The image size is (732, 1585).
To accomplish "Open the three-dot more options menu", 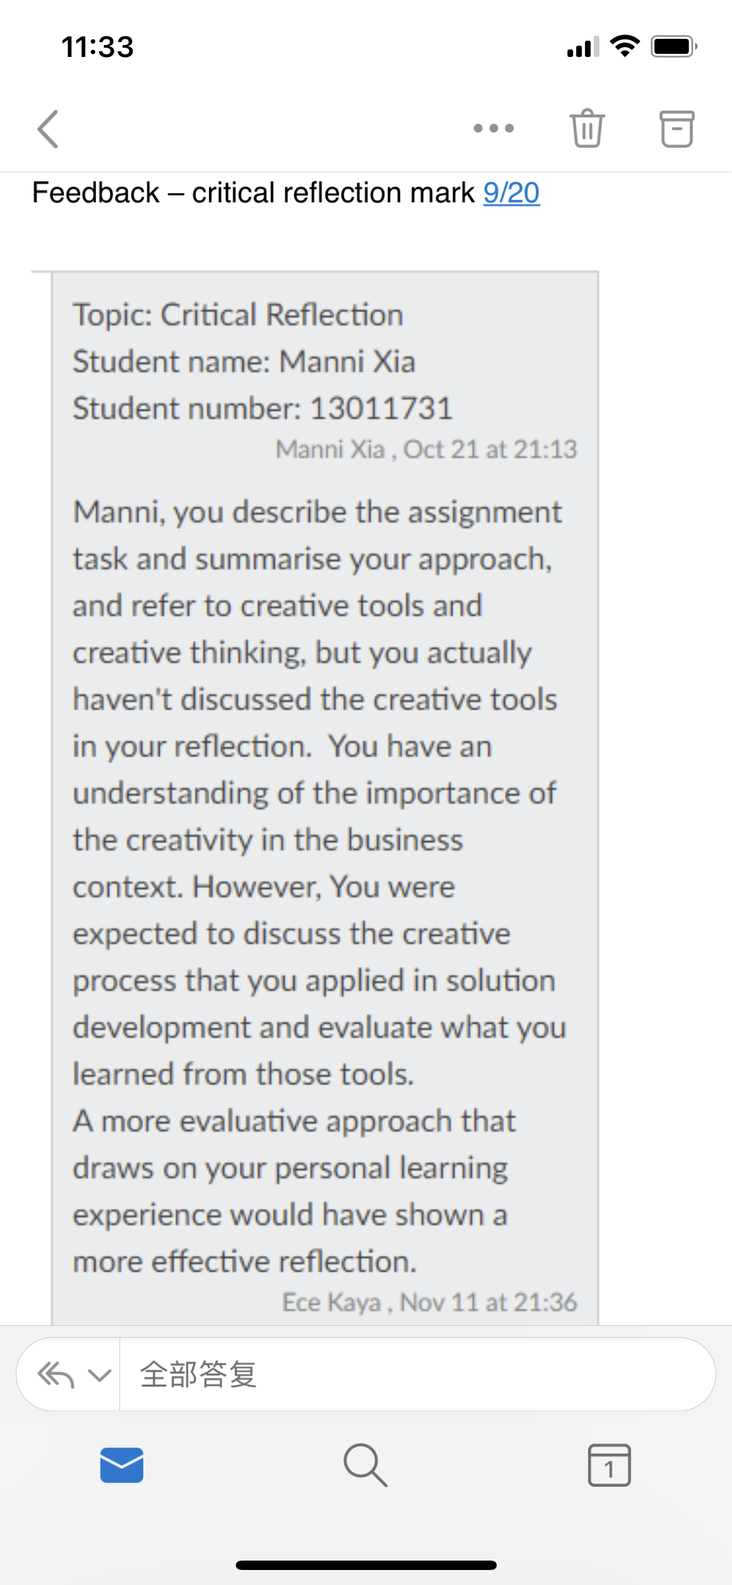I will 494,128.
